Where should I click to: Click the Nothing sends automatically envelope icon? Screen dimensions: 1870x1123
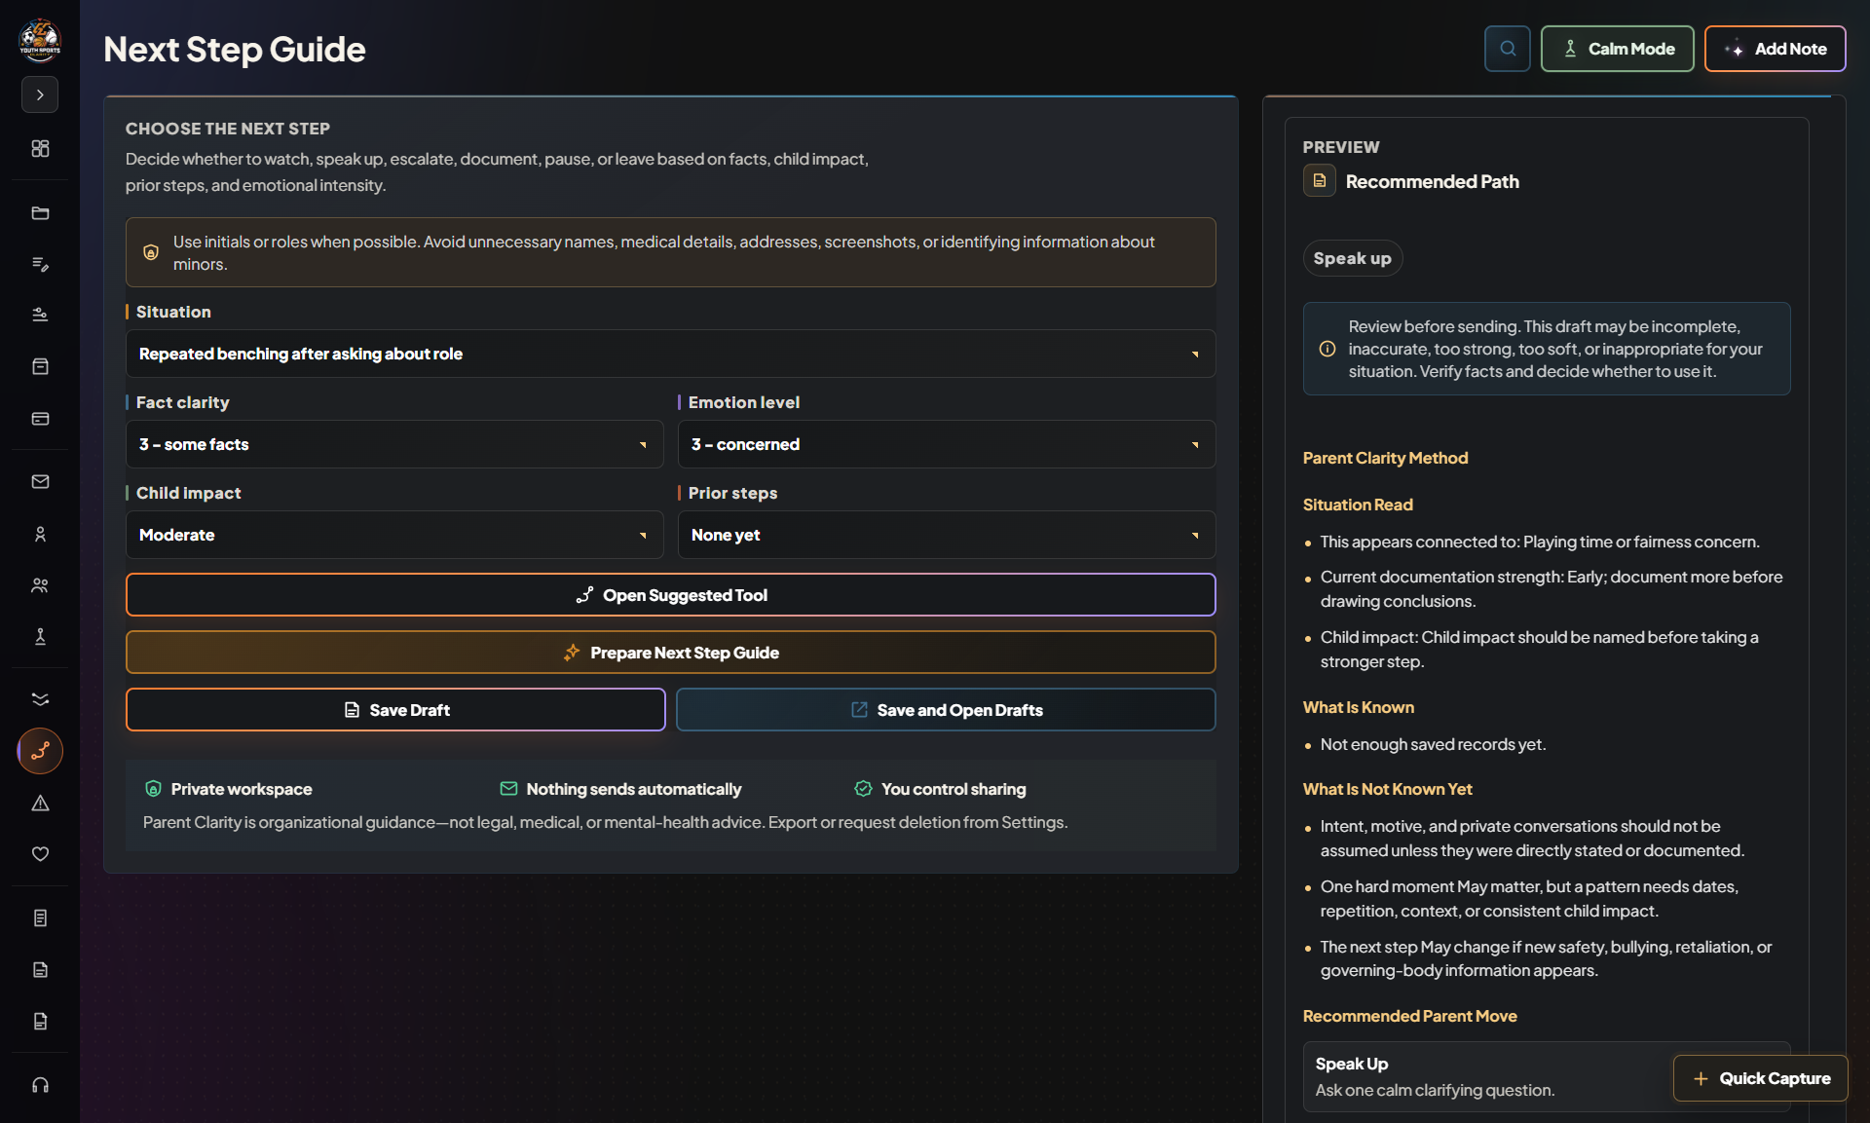click(508, 789)
